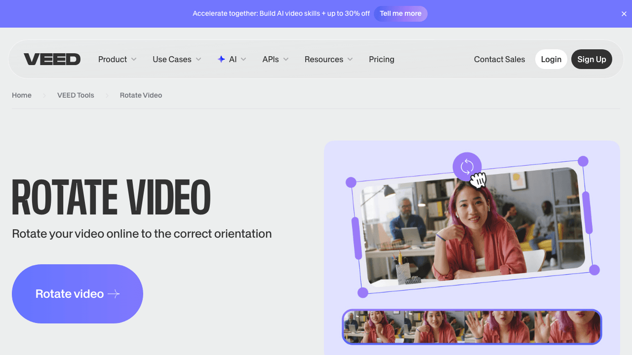Open the Pricing page
Screen dimensions: 632x355
[381, 59]
